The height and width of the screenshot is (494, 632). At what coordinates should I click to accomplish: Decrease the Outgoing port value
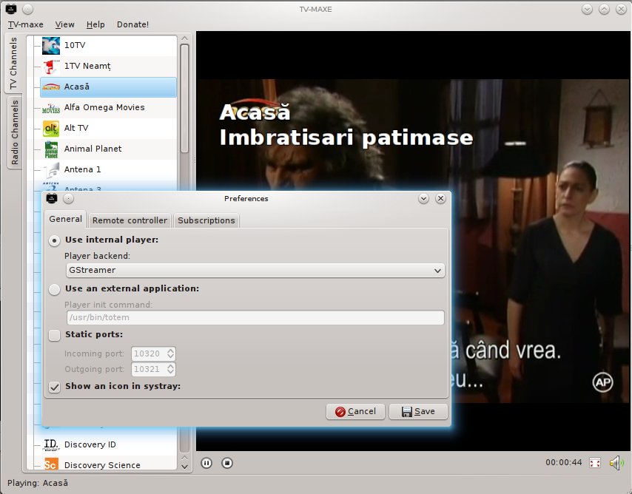coord(170,372)
